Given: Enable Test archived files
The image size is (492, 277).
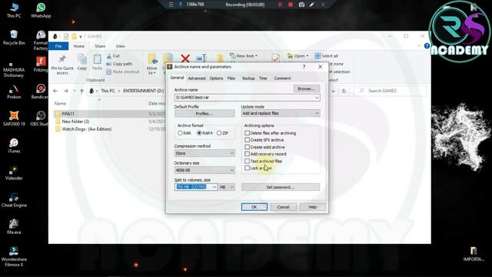Looking at the screenshot, I should pos(263,161).
